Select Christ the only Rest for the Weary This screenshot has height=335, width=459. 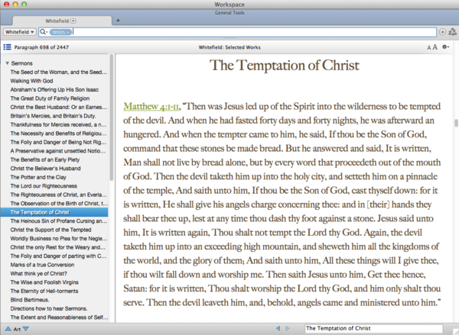point(58,247)
